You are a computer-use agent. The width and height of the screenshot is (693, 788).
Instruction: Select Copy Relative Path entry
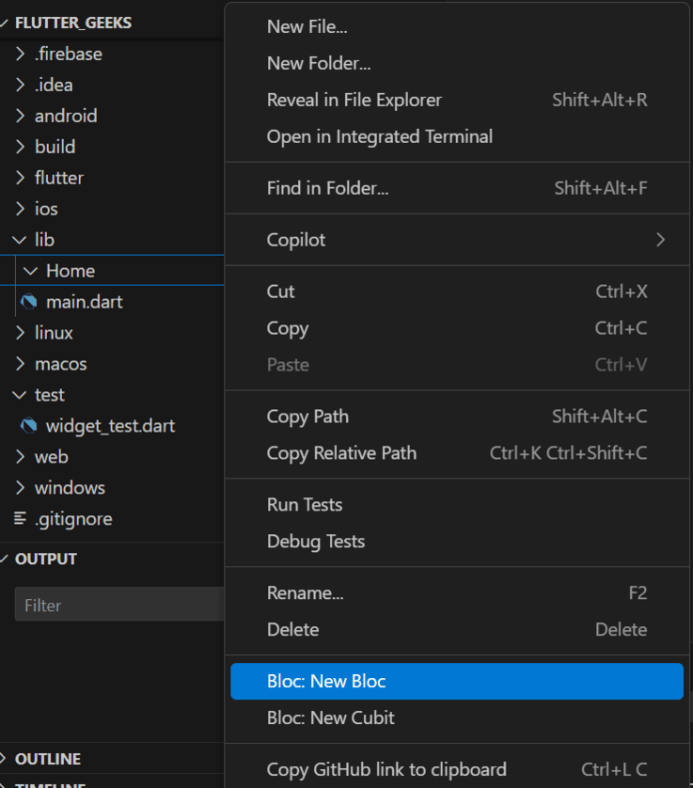[x=341, y=453]
